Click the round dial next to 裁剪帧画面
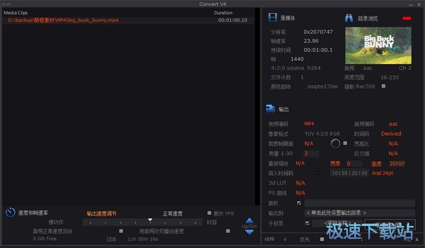This screenshot has height=248, width=425. pos(335,143)
